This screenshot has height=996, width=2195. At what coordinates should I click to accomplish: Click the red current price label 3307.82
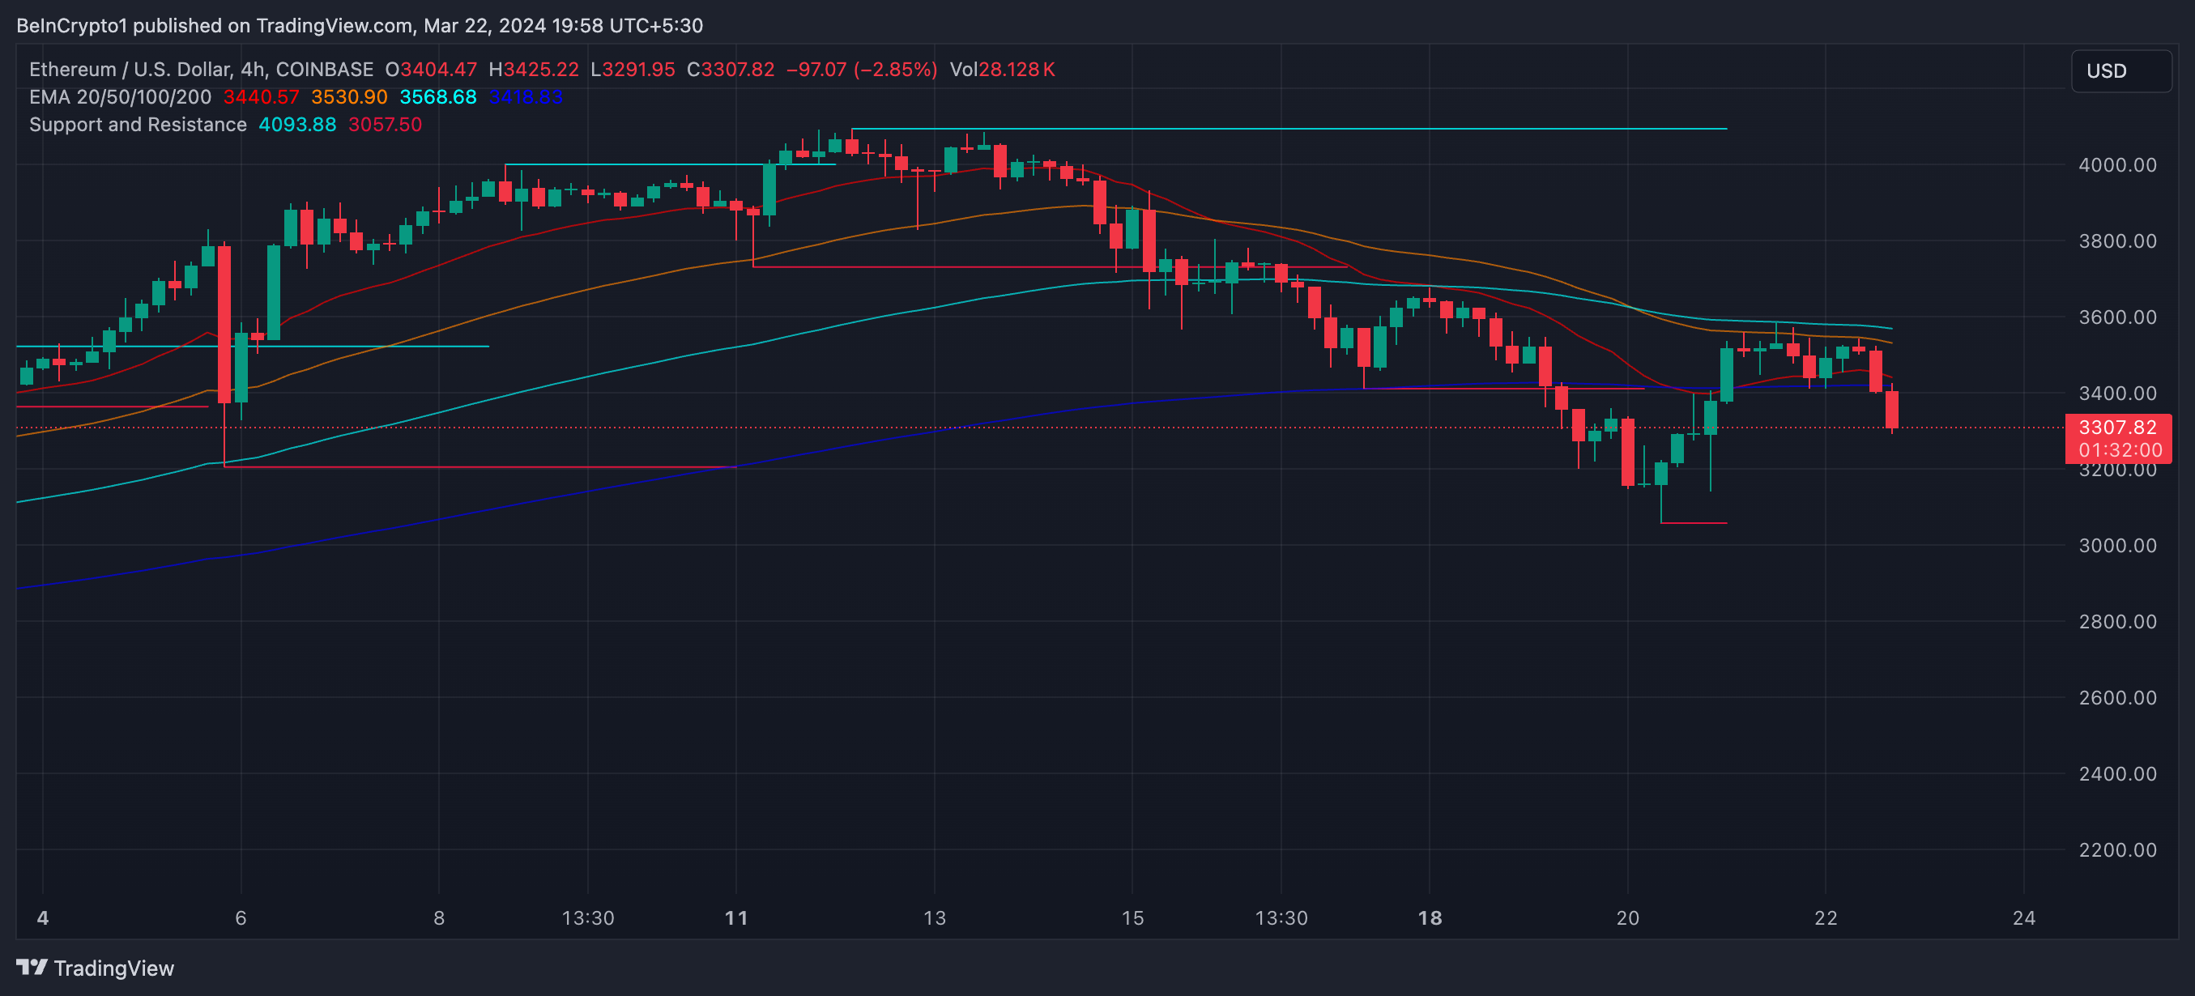tap(2116, 427)
